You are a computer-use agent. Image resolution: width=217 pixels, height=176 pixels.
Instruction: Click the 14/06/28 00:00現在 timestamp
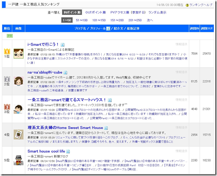coord(170,5)
